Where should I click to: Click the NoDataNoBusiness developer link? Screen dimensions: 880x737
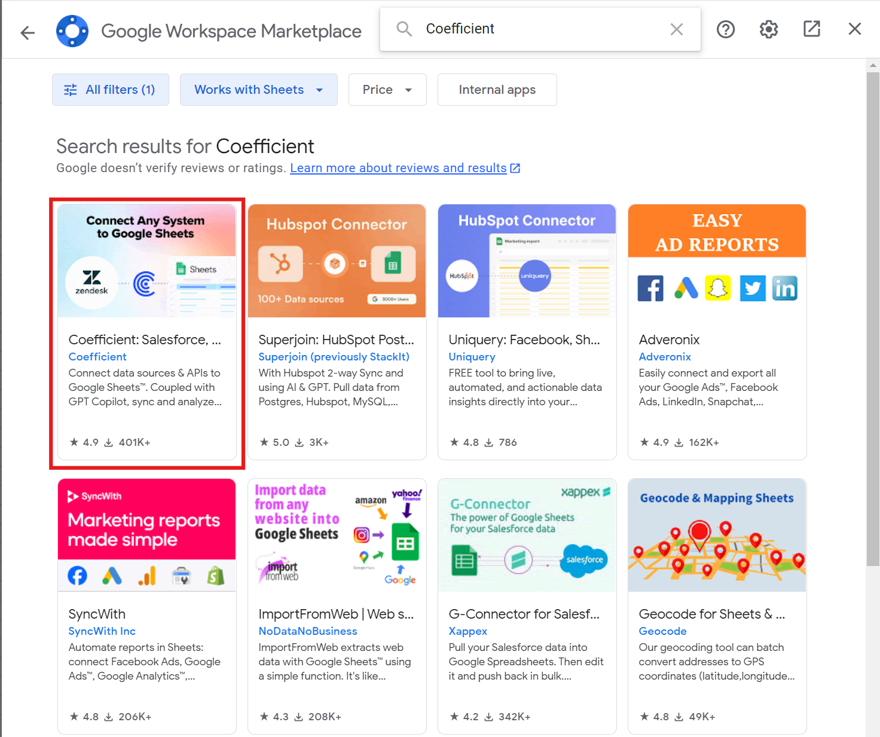(x=308, y=631)
